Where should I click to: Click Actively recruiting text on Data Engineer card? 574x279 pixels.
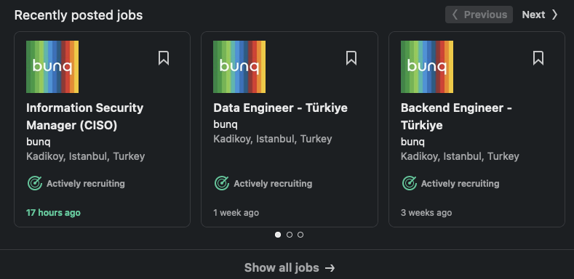pyautogui.click(x=273, y=184)
